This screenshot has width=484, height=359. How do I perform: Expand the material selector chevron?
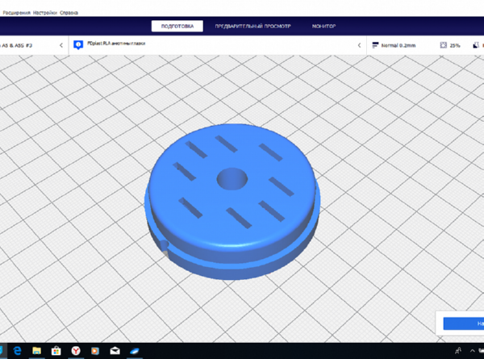pyautogui.click(x=359, y=45)
